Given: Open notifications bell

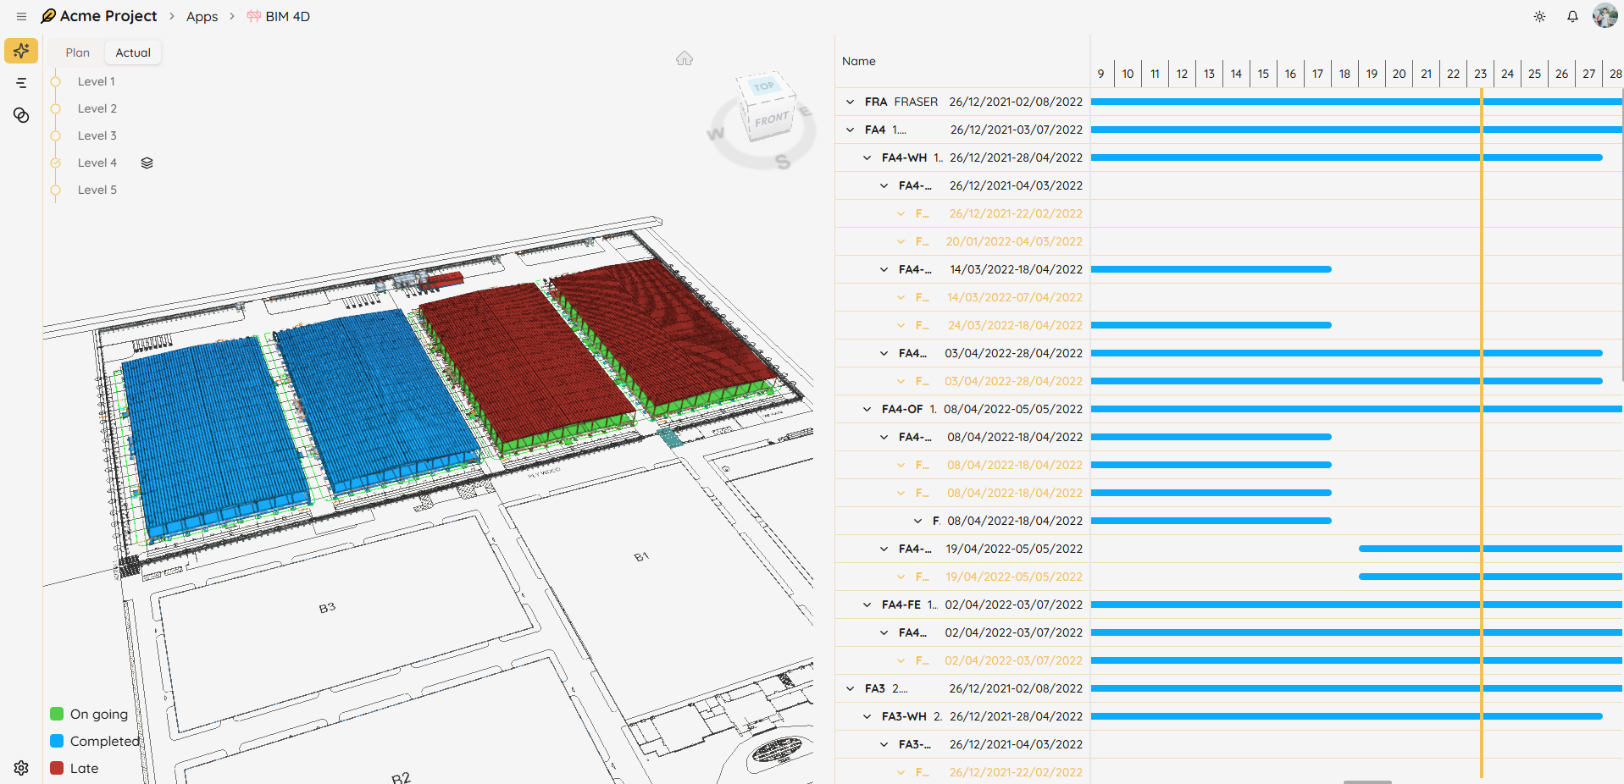Looking at the screenshot, I should pos(1572,16).
